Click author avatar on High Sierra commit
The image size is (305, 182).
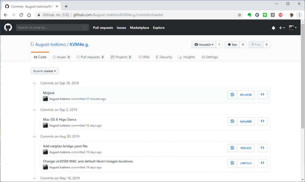pos(45,125)
